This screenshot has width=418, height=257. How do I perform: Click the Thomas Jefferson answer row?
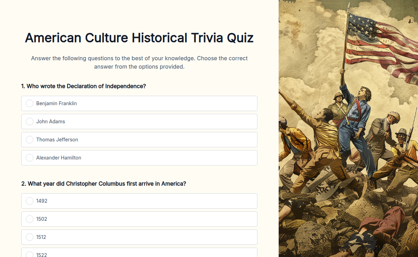pyautogui.click(x=139, y=140)
